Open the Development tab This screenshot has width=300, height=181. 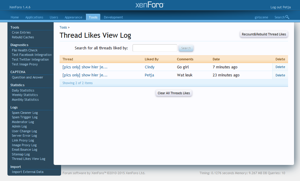pyautogui.click(x=113, y=17)
